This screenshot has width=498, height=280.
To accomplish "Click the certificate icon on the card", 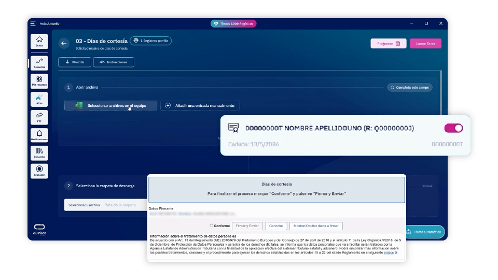I will [x=233, y=128].
